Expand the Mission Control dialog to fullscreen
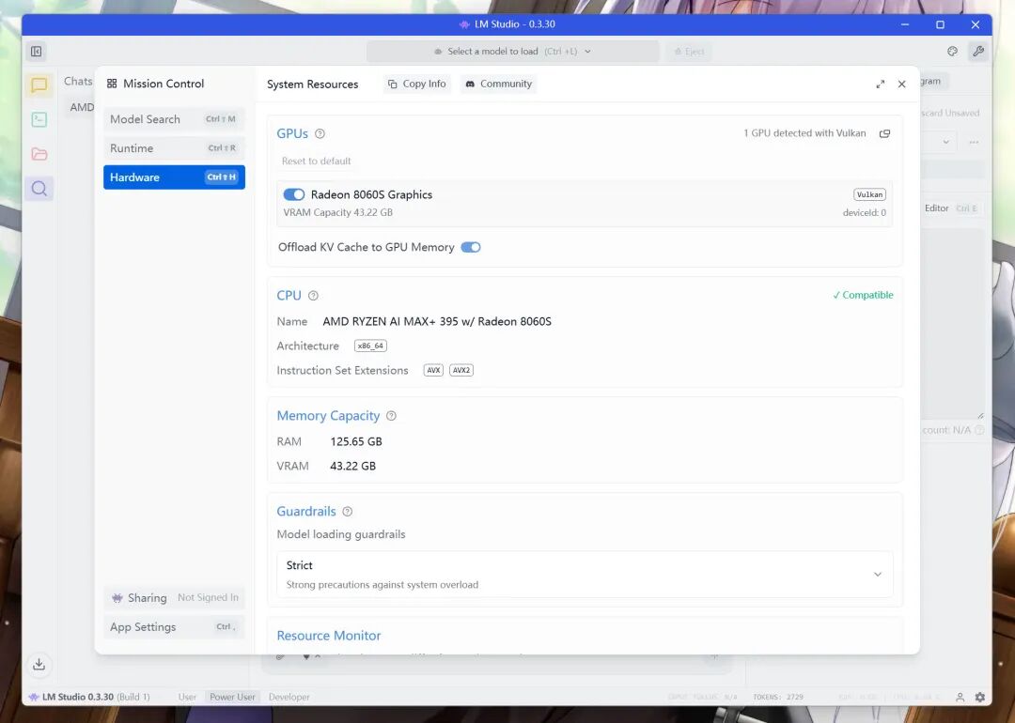 click(x=881, y=85)
